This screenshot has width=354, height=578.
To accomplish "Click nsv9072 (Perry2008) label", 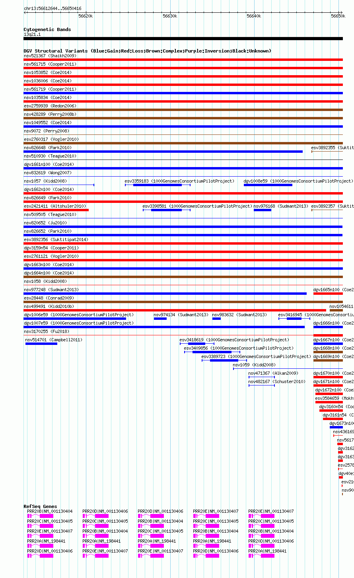I will pyautogui.click(x=47, y=131).
